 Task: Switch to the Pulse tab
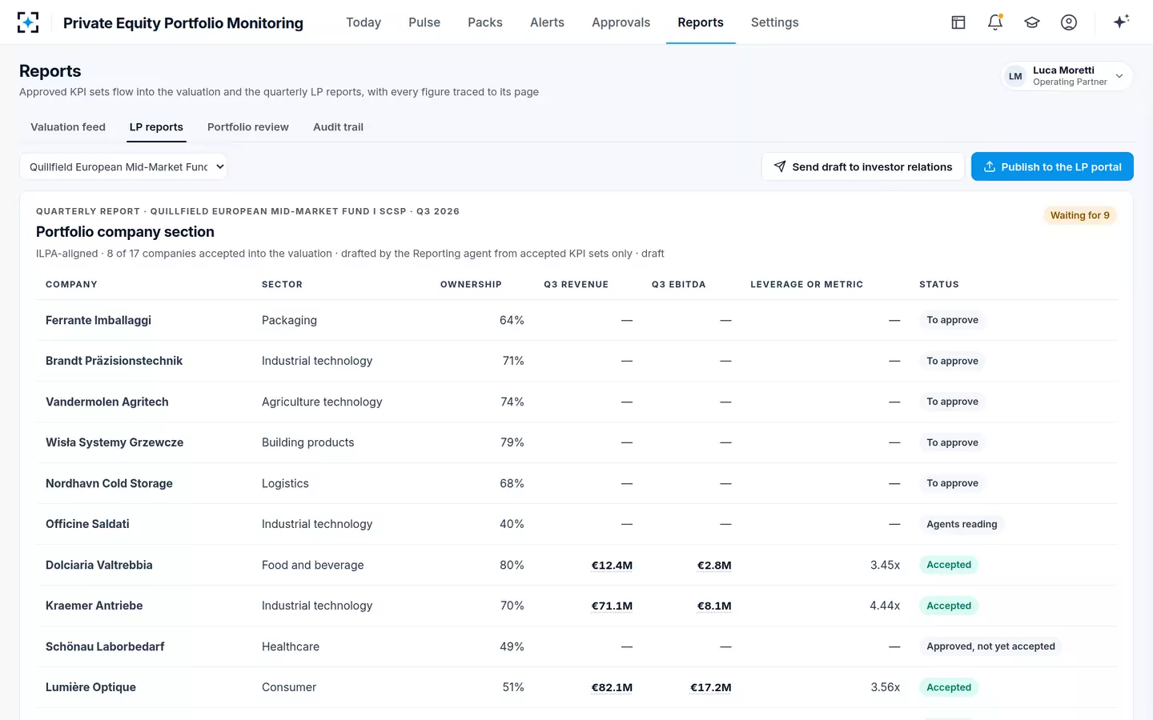pyautogui.click(x=424, y=22)
